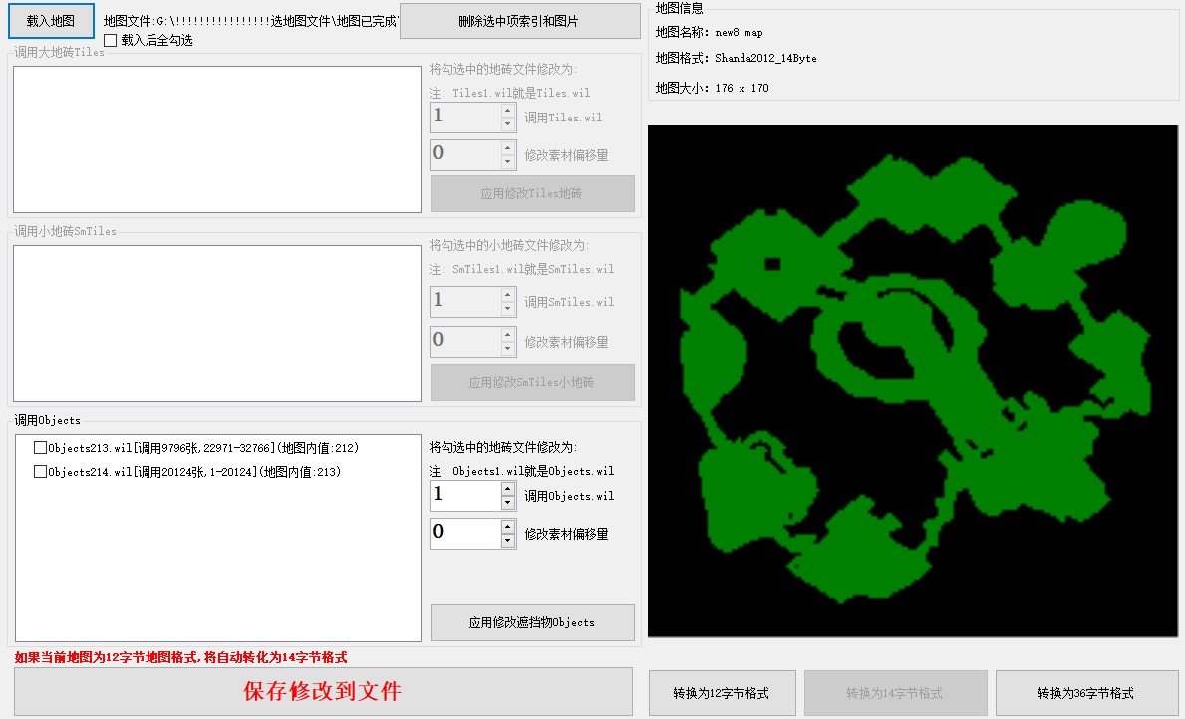Decrease the 调用Objects.wil value with down arrow
The image size is (1185, 719).
(x=508, y=503)
